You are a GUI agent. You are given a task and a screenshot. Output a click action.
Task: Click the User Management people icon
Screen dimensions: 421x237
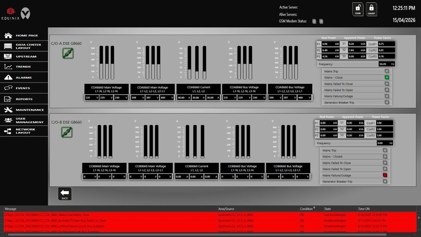pos(8,120)
